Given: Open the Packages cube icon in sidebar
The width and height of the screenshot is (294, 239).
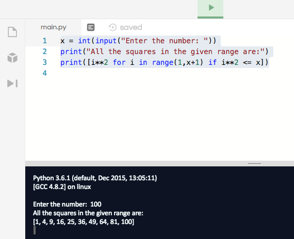Looking at the screenshot, I should (12, 58).
